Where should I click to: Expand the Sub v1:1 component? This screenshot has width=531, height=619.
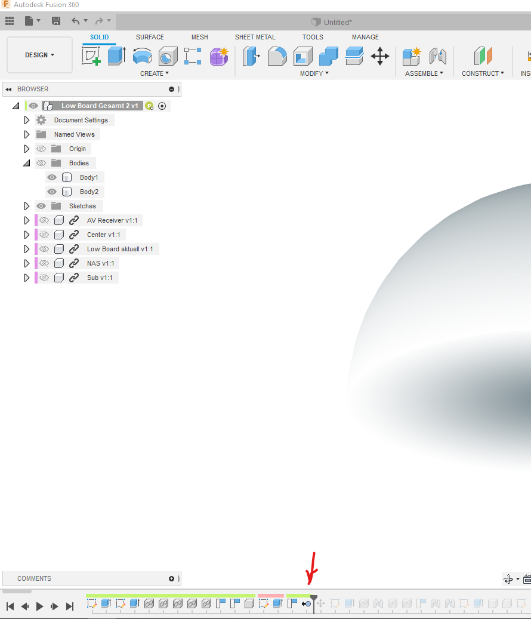(26, 278)
